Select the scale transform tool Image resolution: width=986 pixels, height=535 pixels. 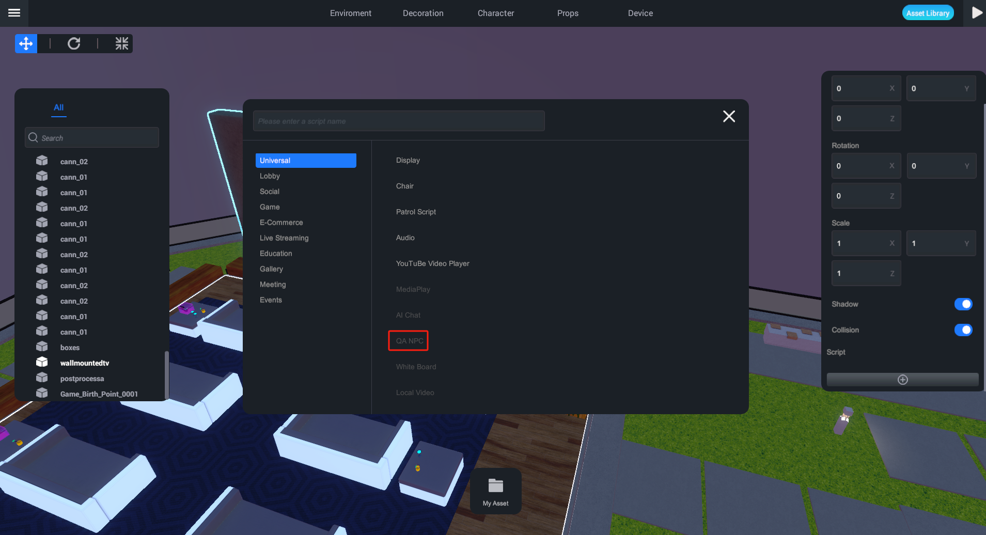[x=121, y=44]
